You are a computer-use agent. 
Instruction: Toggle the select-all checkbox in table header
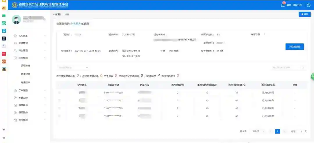coord(60,85)
